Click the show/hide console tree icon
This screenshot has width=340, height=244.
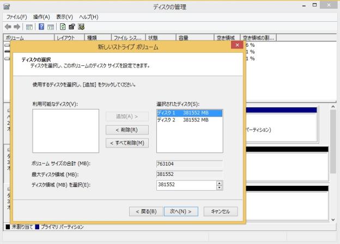[x=29, y=27]
